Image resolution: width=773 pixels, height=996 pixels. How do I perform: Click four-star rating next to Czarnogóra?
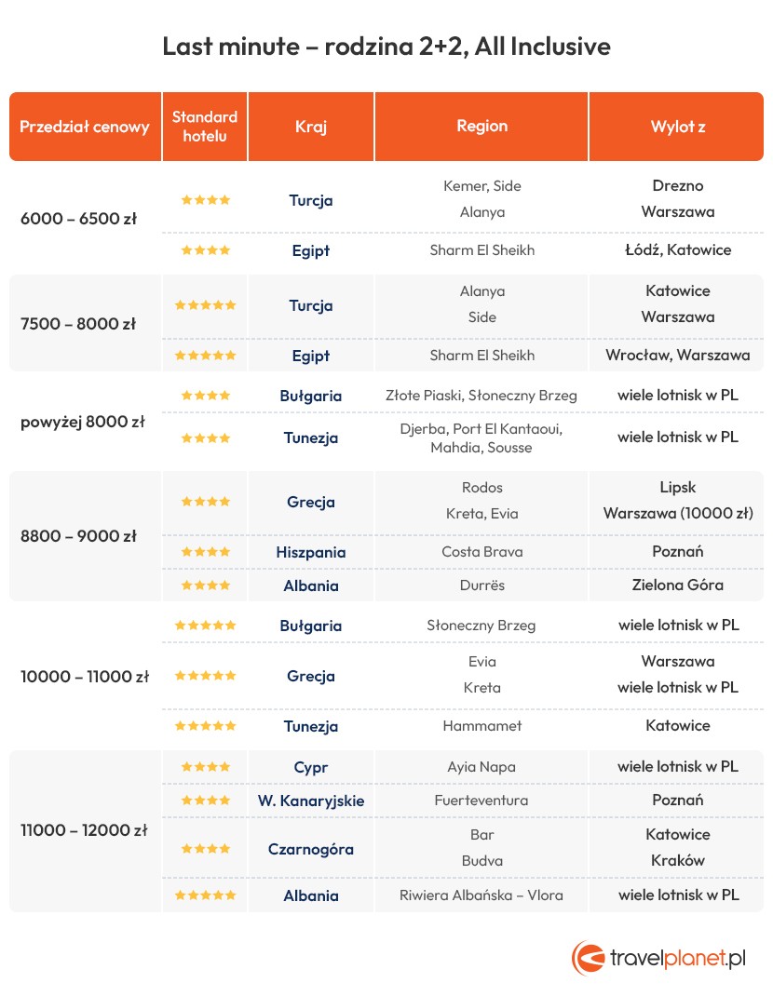pyautogui.click(x=205, y=849)
